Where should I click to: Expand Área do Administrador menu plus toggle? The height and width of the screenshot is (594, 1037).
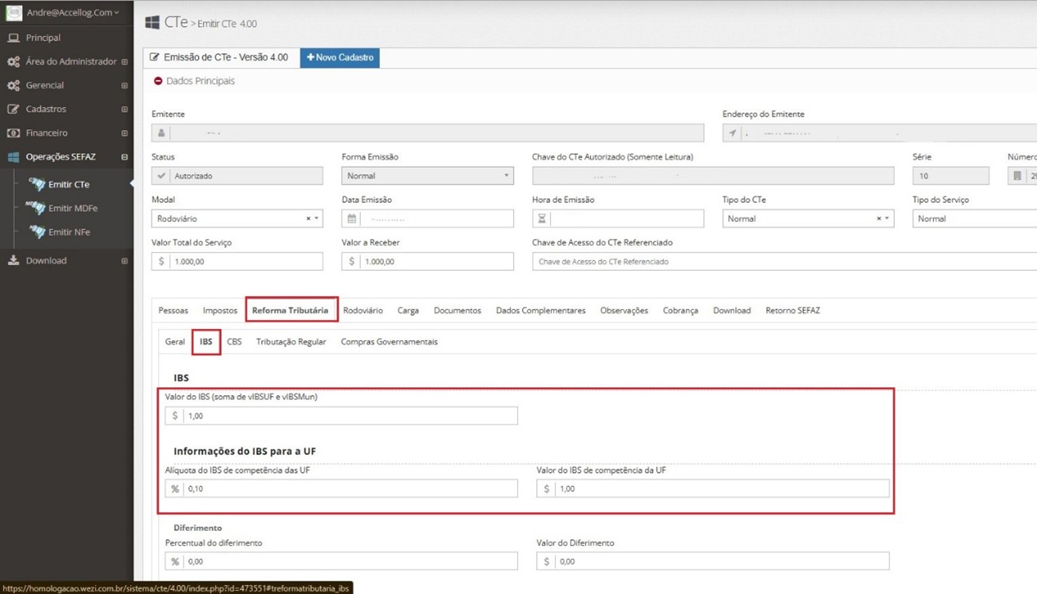(124, 61)
